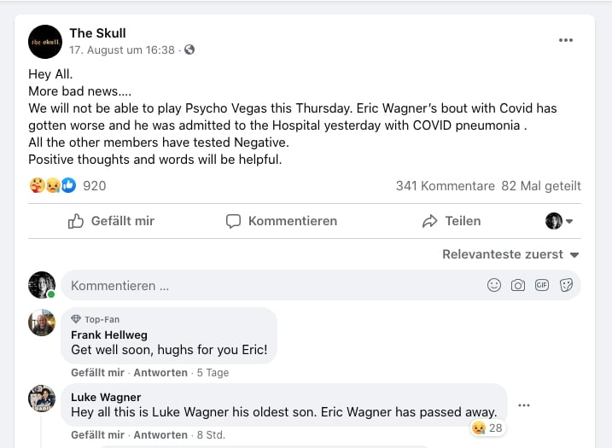
Task: Open the sticker picker icon
Action: point(566,286)
